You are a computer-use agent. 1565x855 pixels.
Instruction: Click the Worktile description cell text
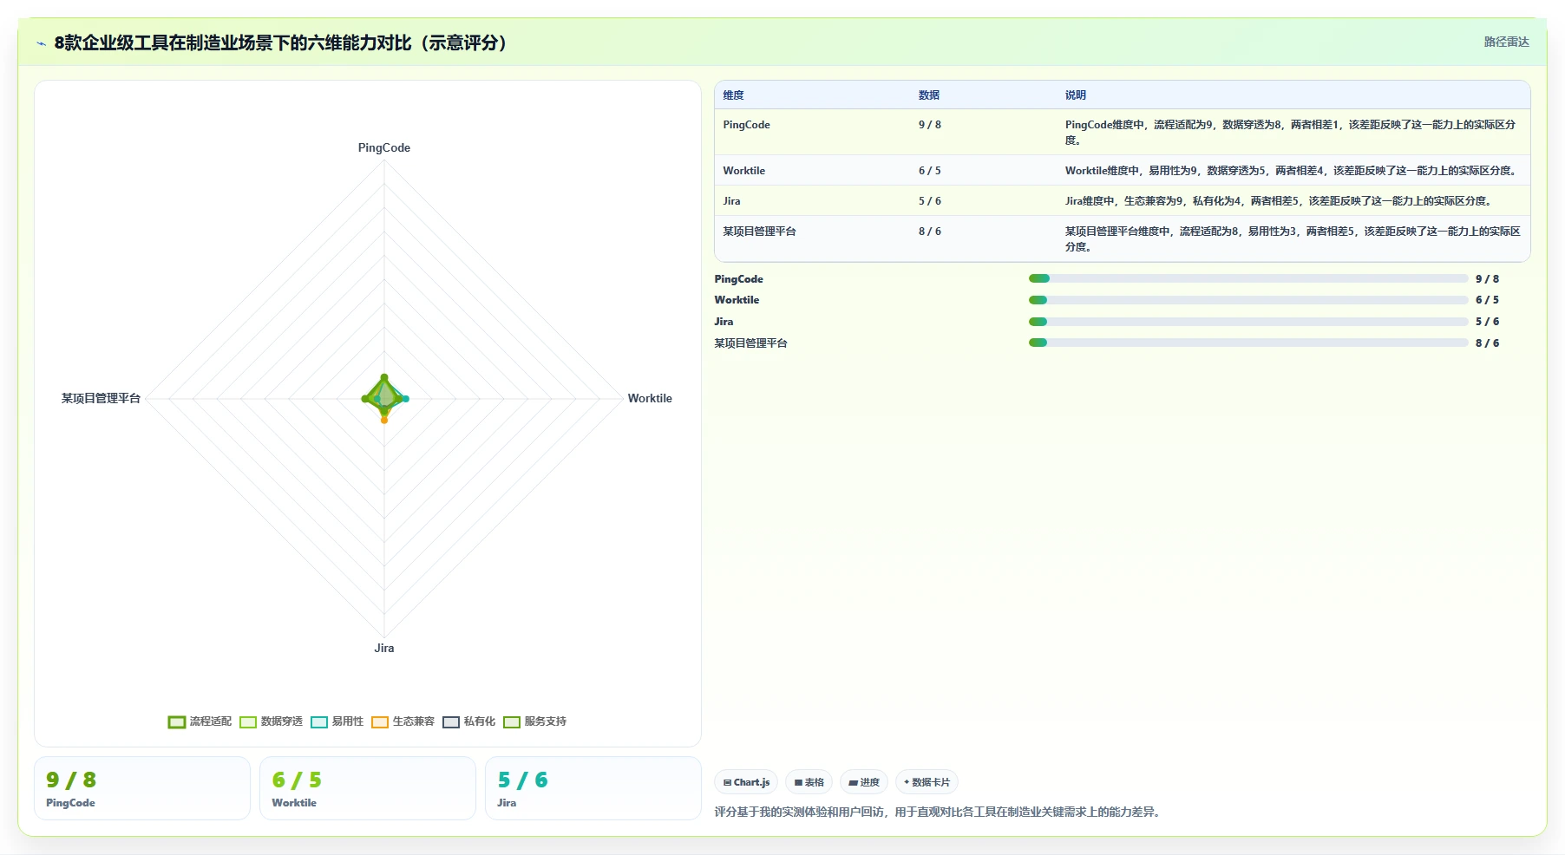[x=1293, y=171]
